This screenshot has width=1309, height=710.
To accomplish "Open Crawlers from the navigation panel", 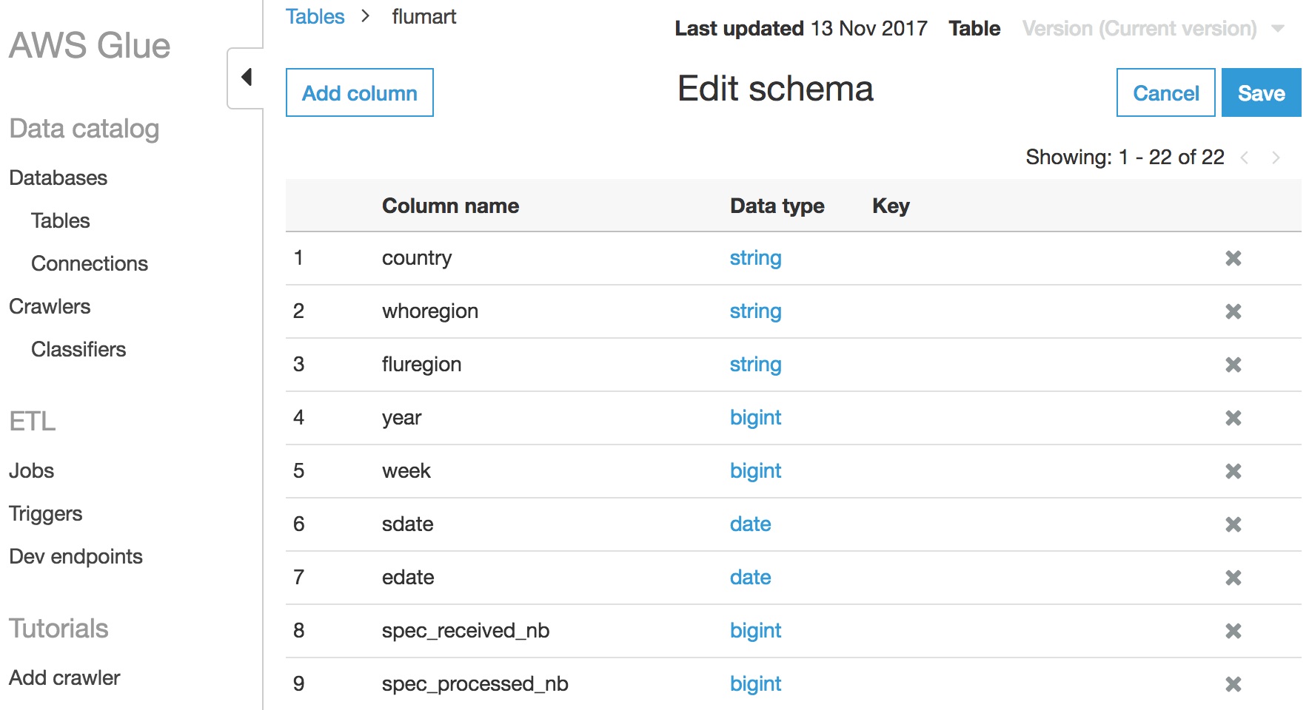I will [49, 306].
